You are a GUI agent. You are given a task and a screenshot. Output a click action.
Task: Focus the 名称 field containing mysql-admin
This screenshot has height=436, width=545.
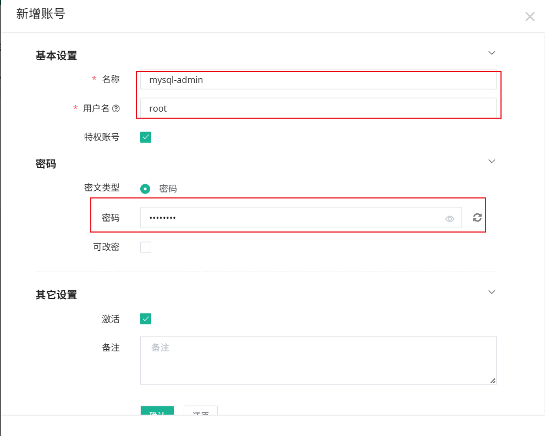[x=318, y=80]
